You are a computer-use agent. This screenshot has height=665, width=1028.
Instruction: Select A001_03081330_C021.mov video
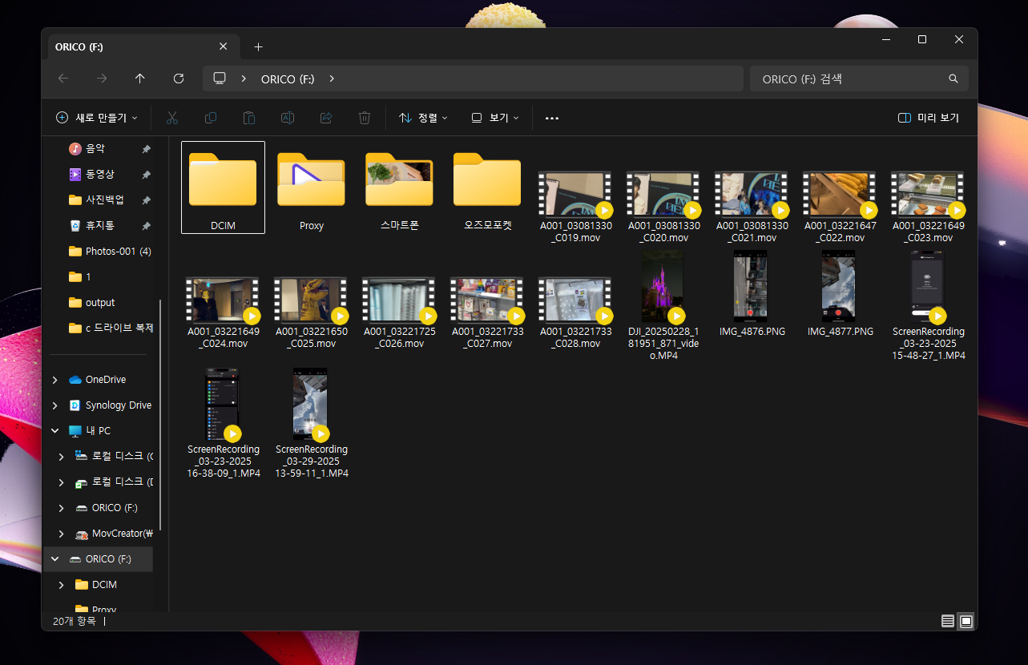point(752,208)
